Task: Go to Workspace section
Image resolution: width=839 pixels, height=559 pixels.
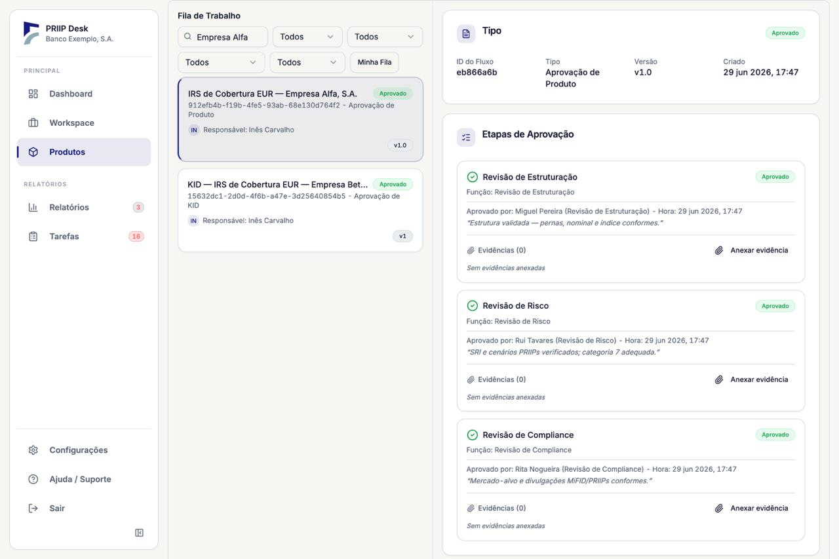Action: [x=84, y=123]
